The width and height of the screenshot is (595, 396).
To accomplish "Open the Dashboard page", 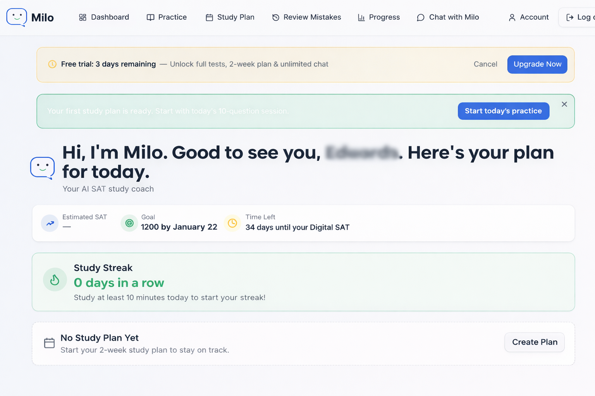I will click(x=104, y=17).
